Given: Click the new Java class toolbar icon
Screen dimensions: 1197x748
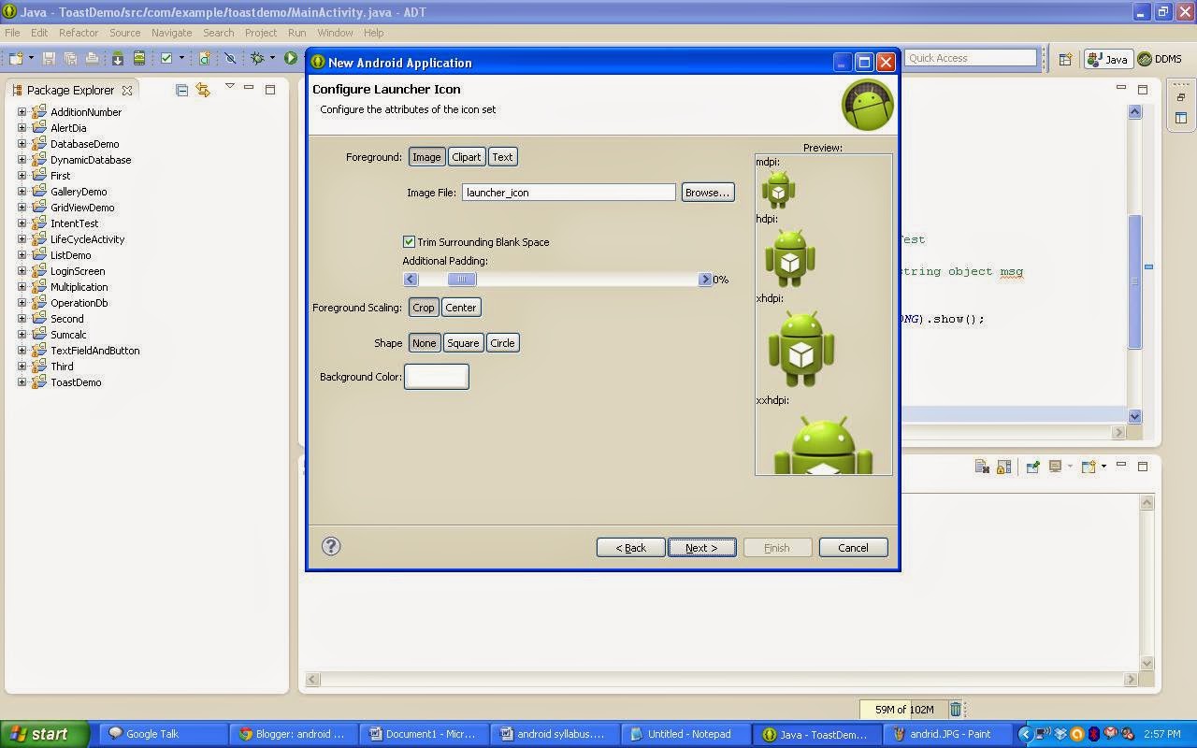Looking at the screenshot, I should point(205,58).
